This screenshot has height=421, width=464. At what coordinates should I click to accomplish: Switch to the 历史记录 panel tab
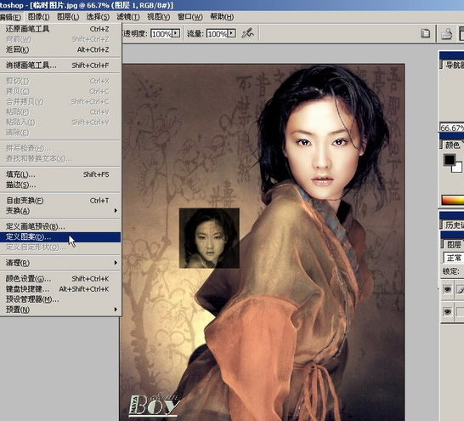(x=453, y=225)
